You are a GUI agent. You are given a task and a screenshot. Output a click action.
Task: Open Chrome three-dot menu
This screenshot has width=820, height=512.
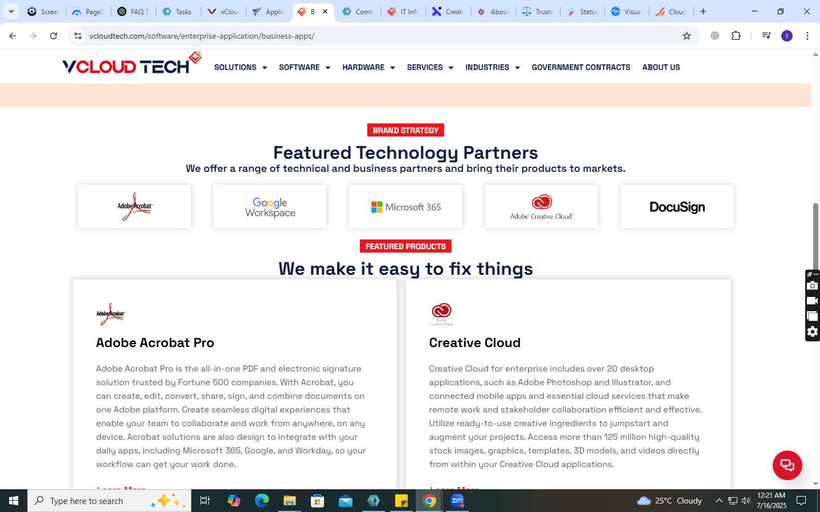click(x=807, y=36)
